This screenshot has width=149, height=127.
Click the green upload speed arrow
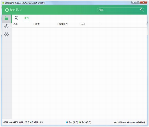click(79, 122)
